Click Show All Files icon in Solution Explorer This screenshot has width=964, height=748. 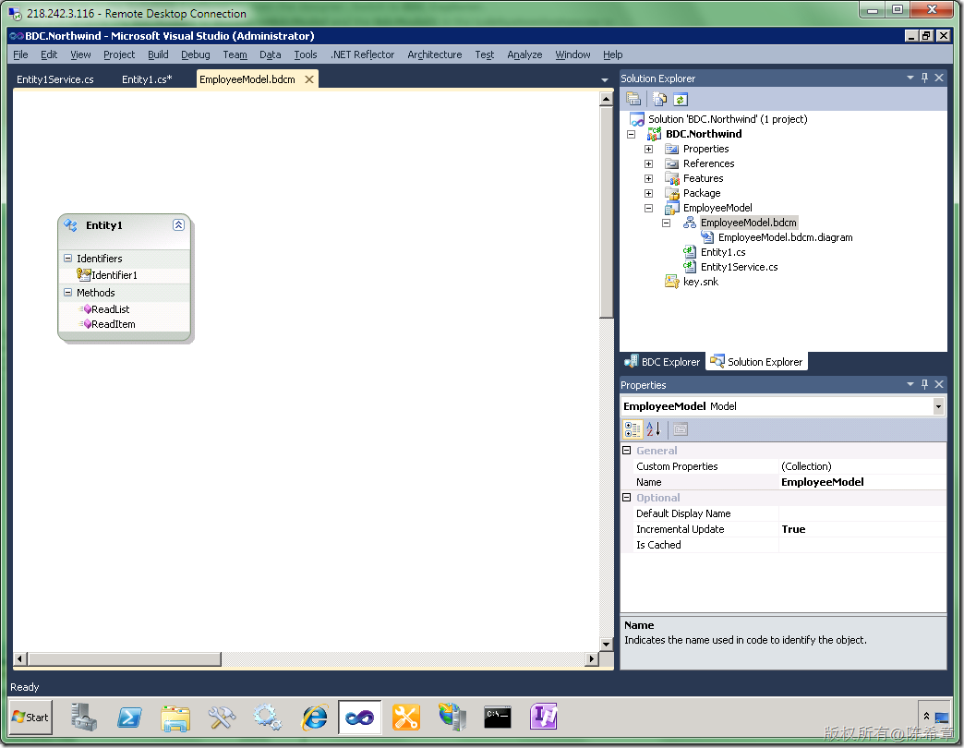[x=659, y=99]
